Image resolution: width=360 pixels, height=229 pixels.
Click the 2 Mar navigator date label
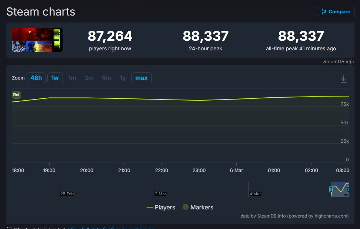(160, 194)
